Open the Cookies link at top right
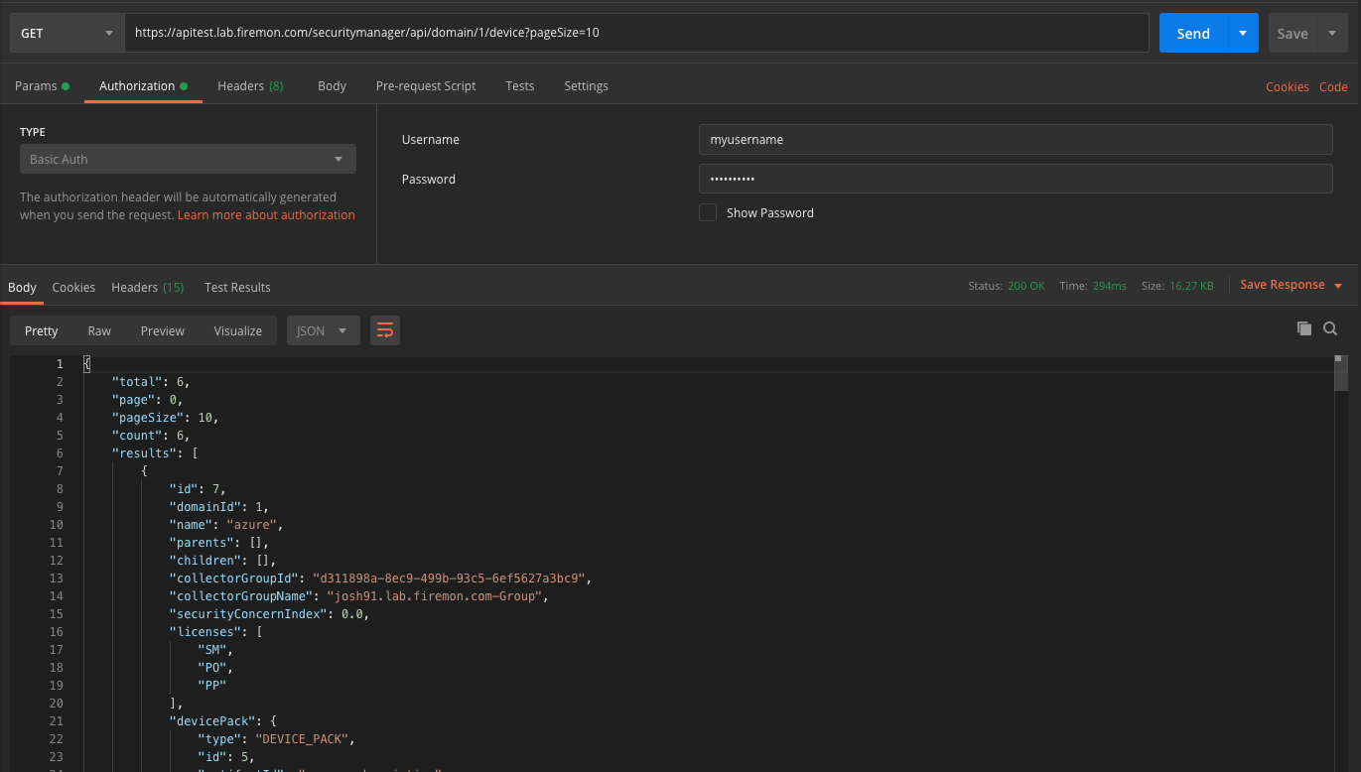 coord(1287,87)
